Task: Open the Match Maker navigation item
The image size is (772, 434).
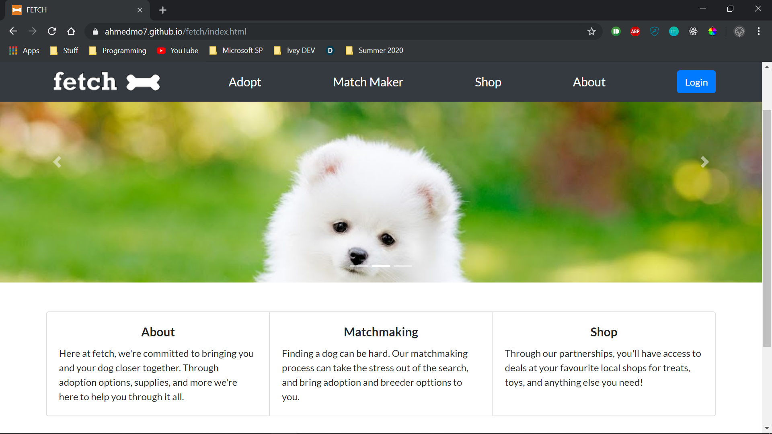Action: (x=368, y=82)
